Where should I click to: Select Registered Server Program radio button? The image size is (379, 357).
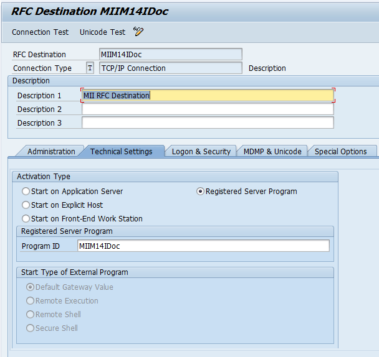[200, 192]
